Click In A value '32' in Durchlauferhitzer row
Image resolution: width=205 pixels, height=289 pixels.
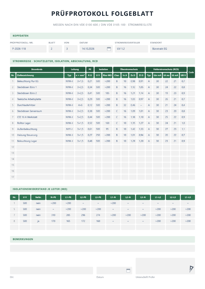click(125, 105)
